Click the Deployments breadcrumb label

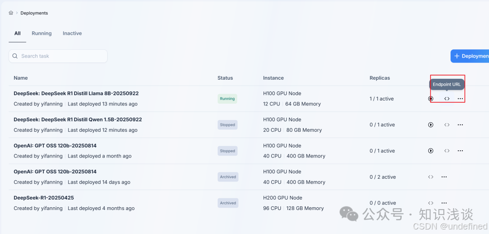point(34,13)
